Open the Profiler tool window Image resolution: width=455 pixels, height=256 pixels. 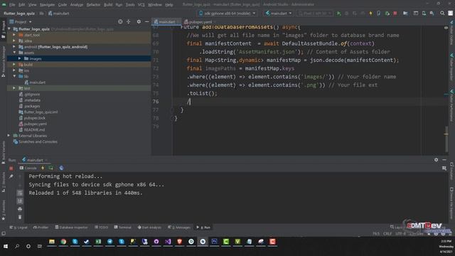click(41, 228)
